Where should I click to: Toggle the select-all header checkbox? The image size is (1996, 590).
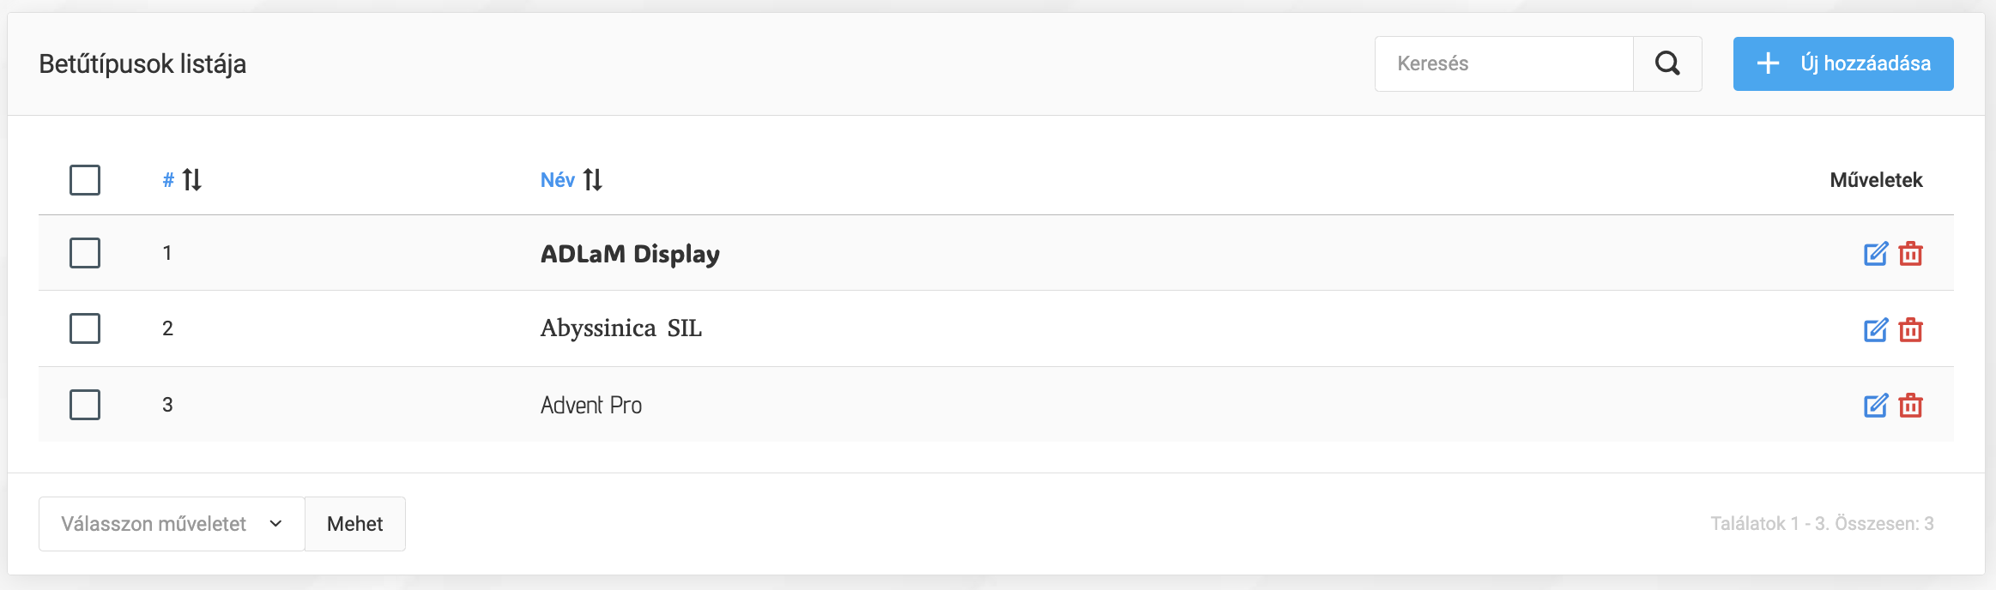(85, 180)
